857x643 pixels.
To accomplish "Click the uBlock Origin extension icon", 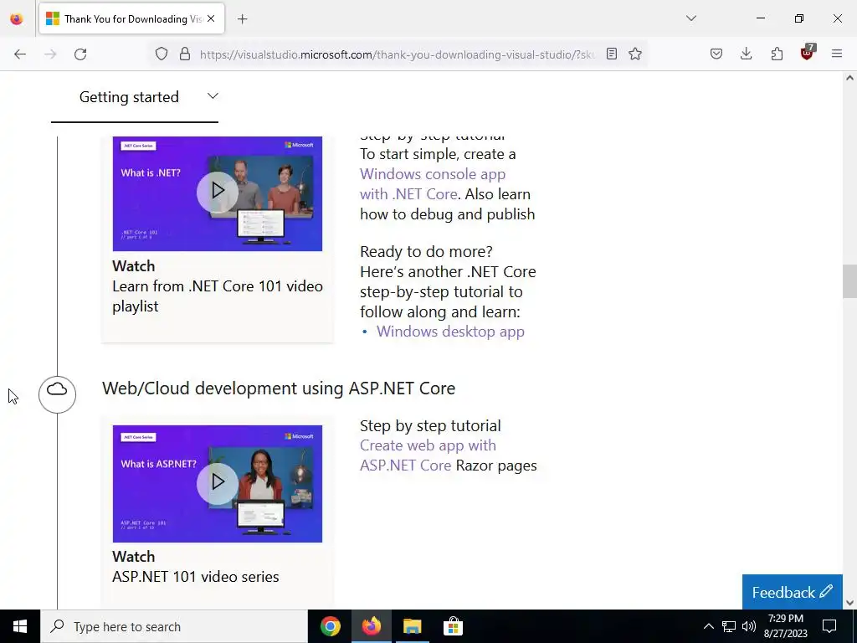I will 807,53.
